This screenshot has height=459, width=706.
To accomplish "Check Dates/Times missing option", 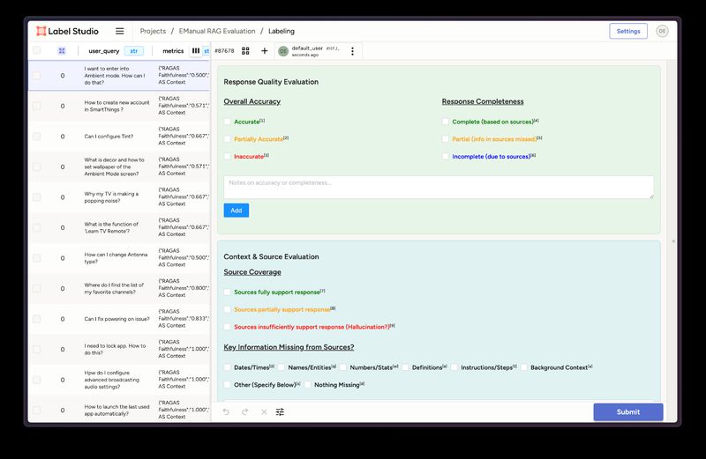I will [228, 367].
